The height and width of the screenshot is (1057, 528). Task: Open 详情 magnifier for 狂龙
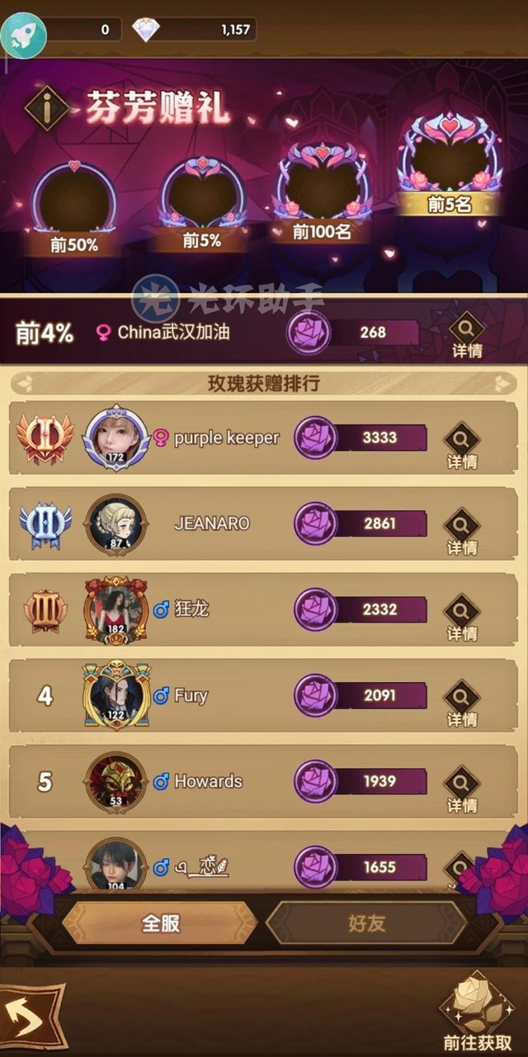click(x=462, y=619)
